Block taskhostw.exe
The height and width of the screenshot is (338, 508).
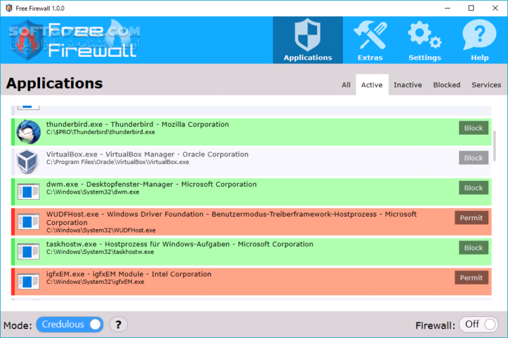pos(473,248)
